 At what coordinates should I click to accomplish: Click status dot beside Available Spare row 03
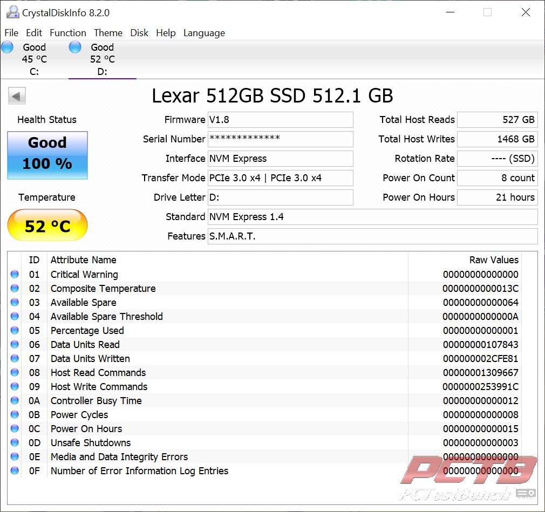point(15,302)
